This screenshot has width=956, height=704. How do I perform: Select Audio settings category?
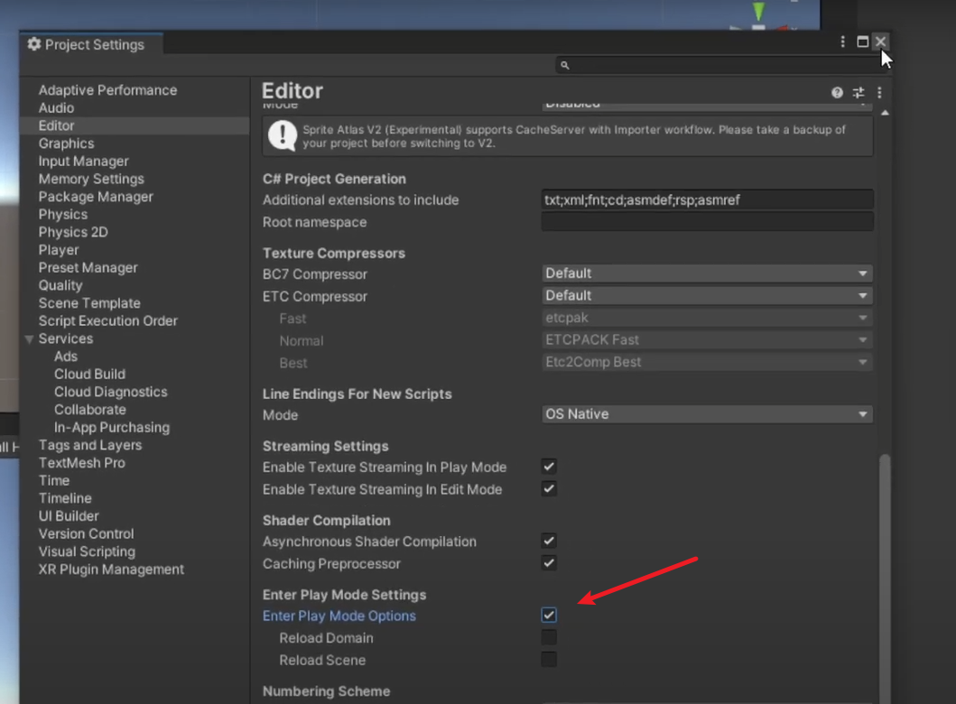56,108
